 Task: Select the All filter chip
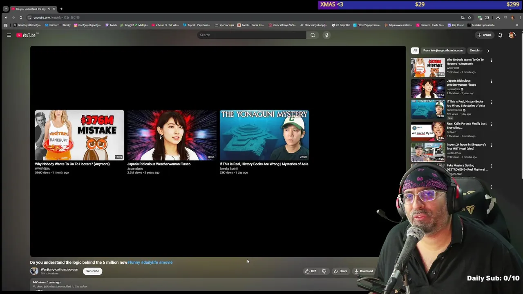pos(415,51)
